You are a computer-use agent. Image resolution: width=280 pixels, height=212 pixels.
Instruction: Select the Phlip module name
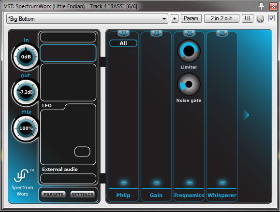tap(123, 195)
